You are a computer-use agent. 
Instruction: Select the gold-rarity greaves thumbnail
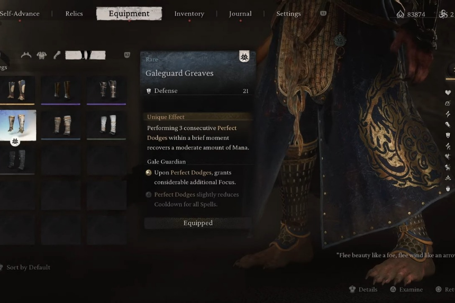pos(17,90)
